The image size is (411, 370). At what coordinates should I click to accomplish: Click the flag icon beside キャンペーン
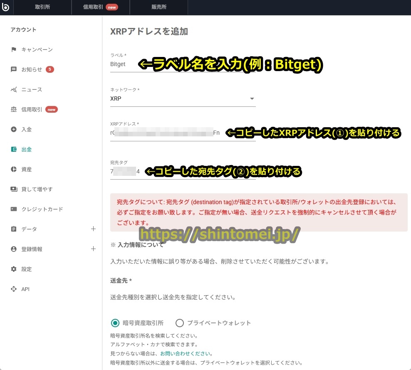14,49
